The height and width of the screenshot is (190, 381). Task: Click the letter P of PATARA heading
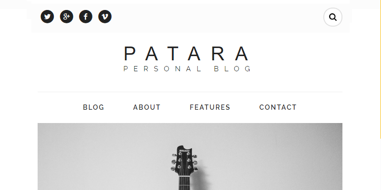[130, 54]
